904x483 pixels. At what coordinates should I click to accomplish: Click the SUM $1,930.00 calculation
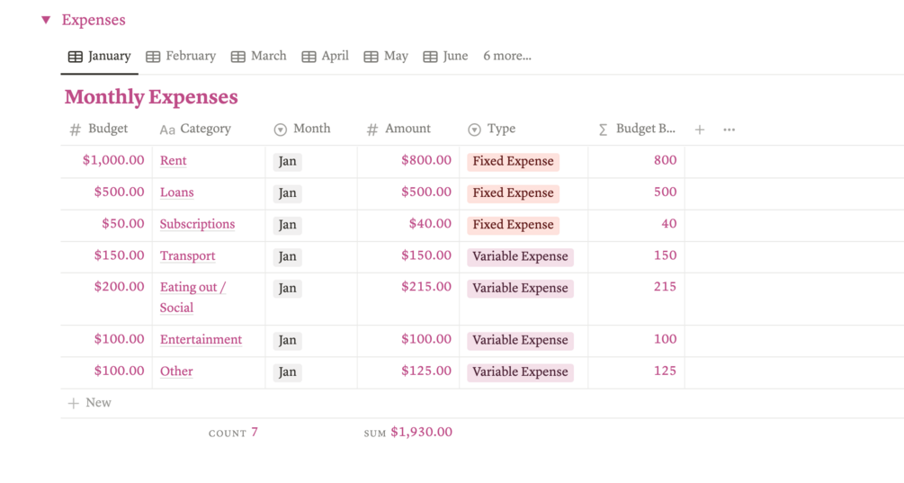408,433
